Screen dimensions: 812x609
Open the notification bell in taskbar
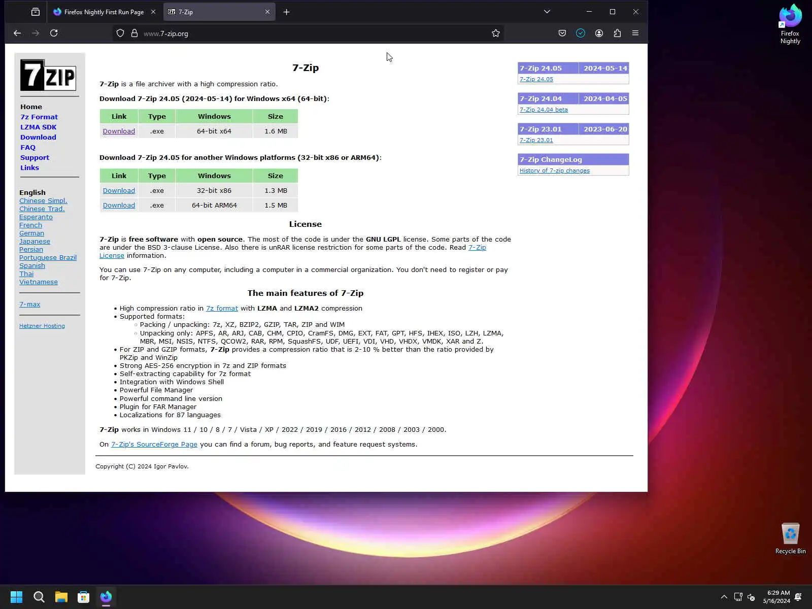798,597
